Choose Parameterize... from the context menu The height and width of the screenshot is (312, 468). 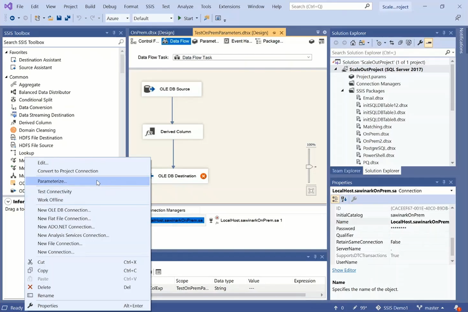pyautogui.click(x=87, y=181)
